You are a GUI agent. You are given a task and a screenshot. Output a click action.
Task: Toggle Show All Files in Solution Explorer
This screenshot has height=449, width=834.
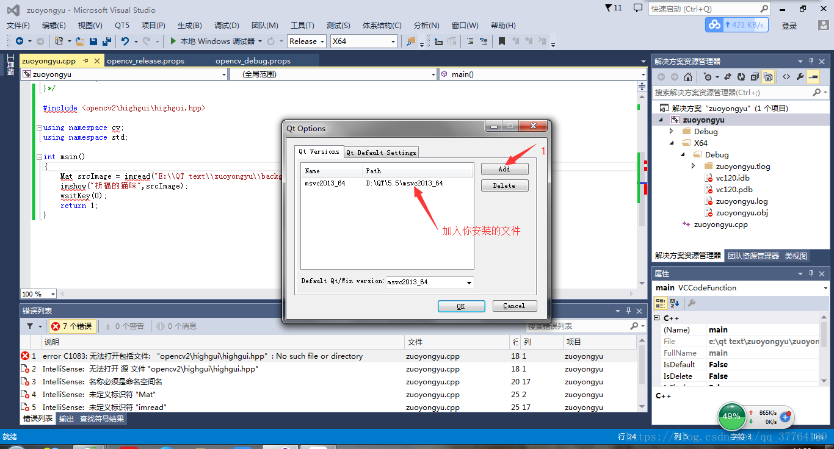(x=768, y=77)
